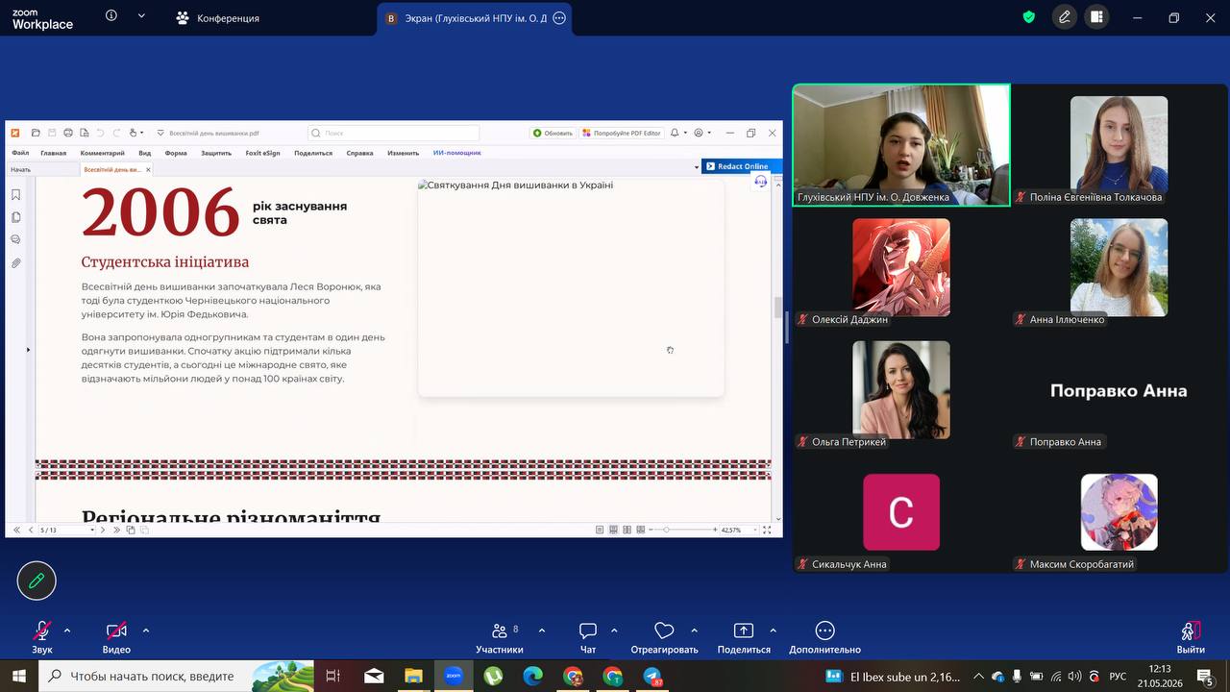Open Telegram from the taskbar
This screenshot has height=692, width=1230.
[653, 677]
